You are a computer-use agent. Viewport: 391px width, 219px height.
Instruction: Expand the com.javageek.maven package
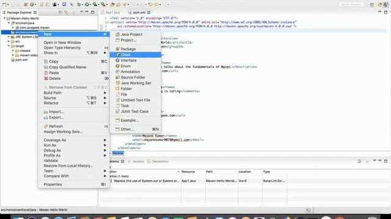pos(13,27)
